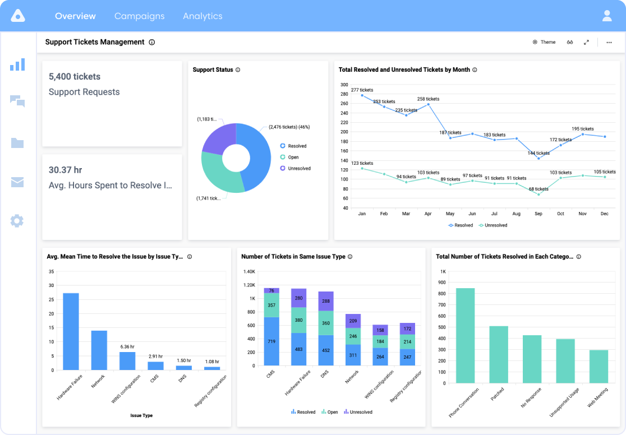This screenshot has width=626, height=435.
Task: Click the 258 tickets data label
Action: coord(429,99)
